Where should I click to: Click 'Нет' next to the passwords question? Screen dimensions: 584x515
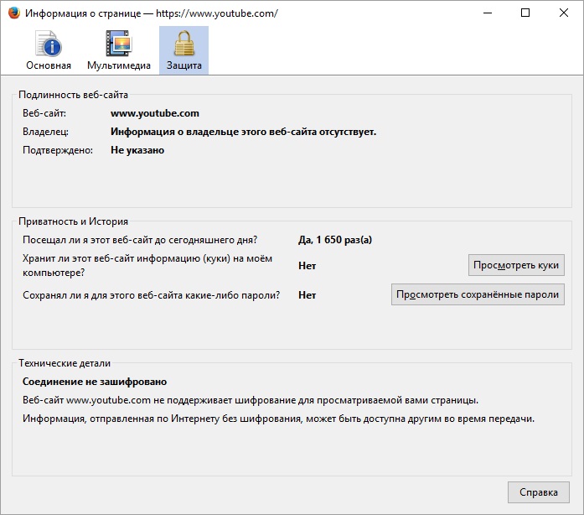click(x=308, y=295)
